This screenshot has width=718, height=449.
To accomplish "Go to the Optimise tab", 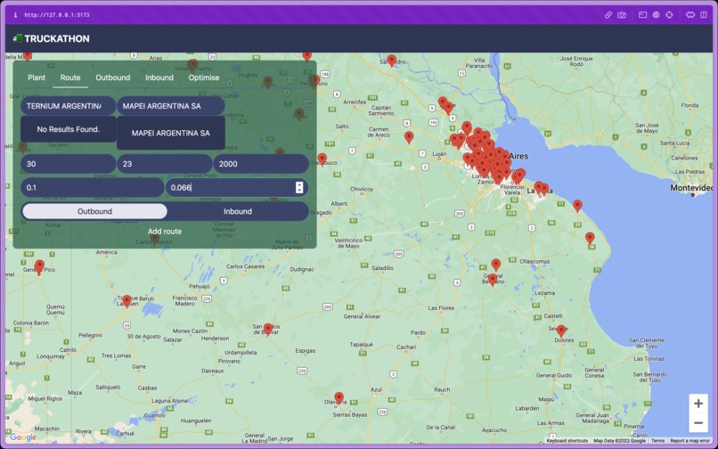I will click(204, 78).
